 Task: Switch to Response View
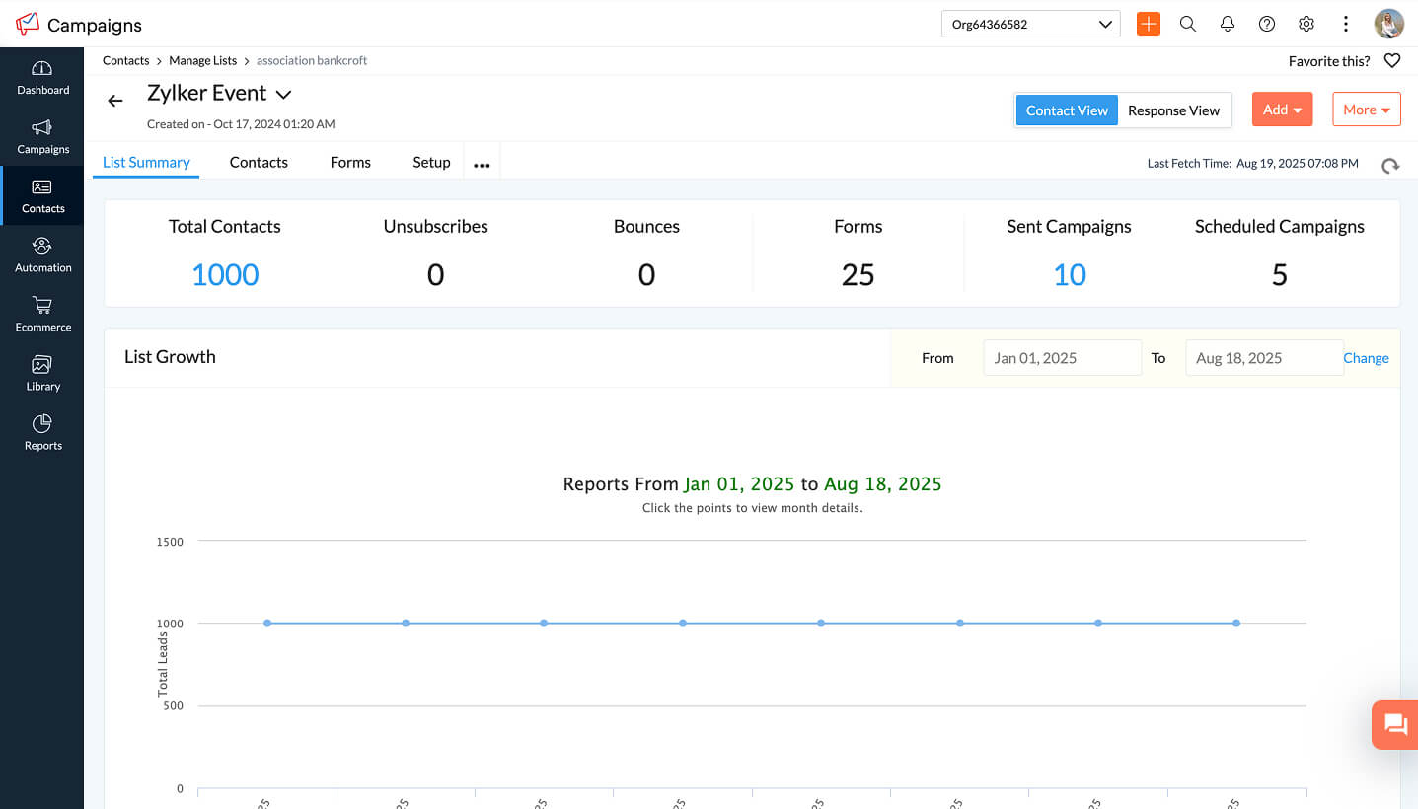coord(1173,110)
